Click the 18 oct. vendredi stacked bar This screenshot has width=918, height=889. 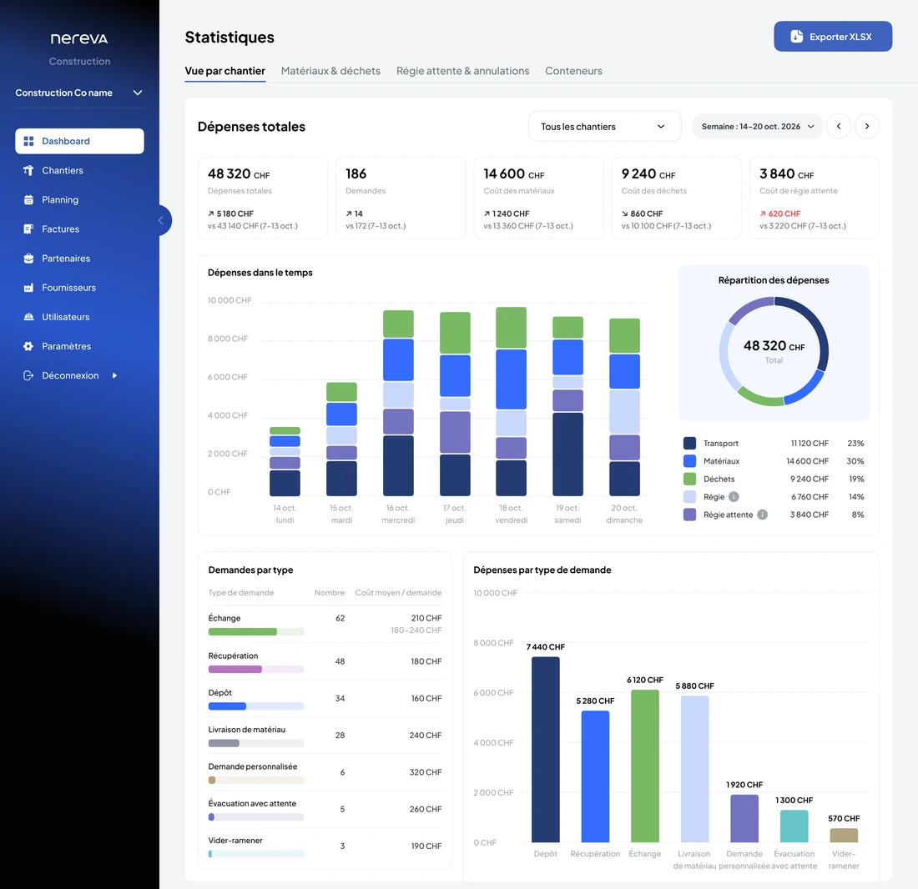click(511, 401)
